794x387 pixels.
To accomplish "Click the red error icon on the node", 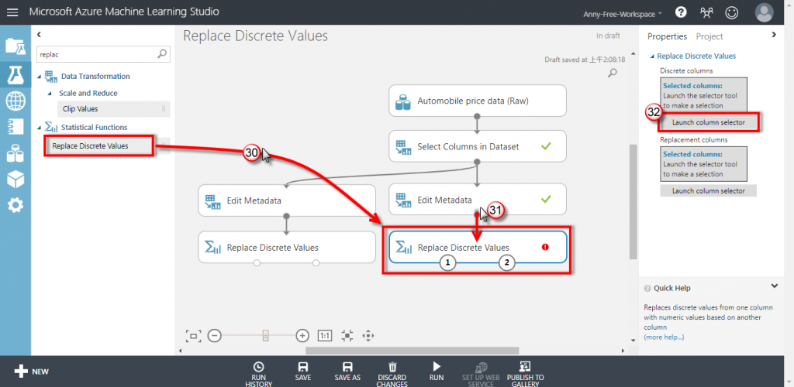I will click(545, 247).
